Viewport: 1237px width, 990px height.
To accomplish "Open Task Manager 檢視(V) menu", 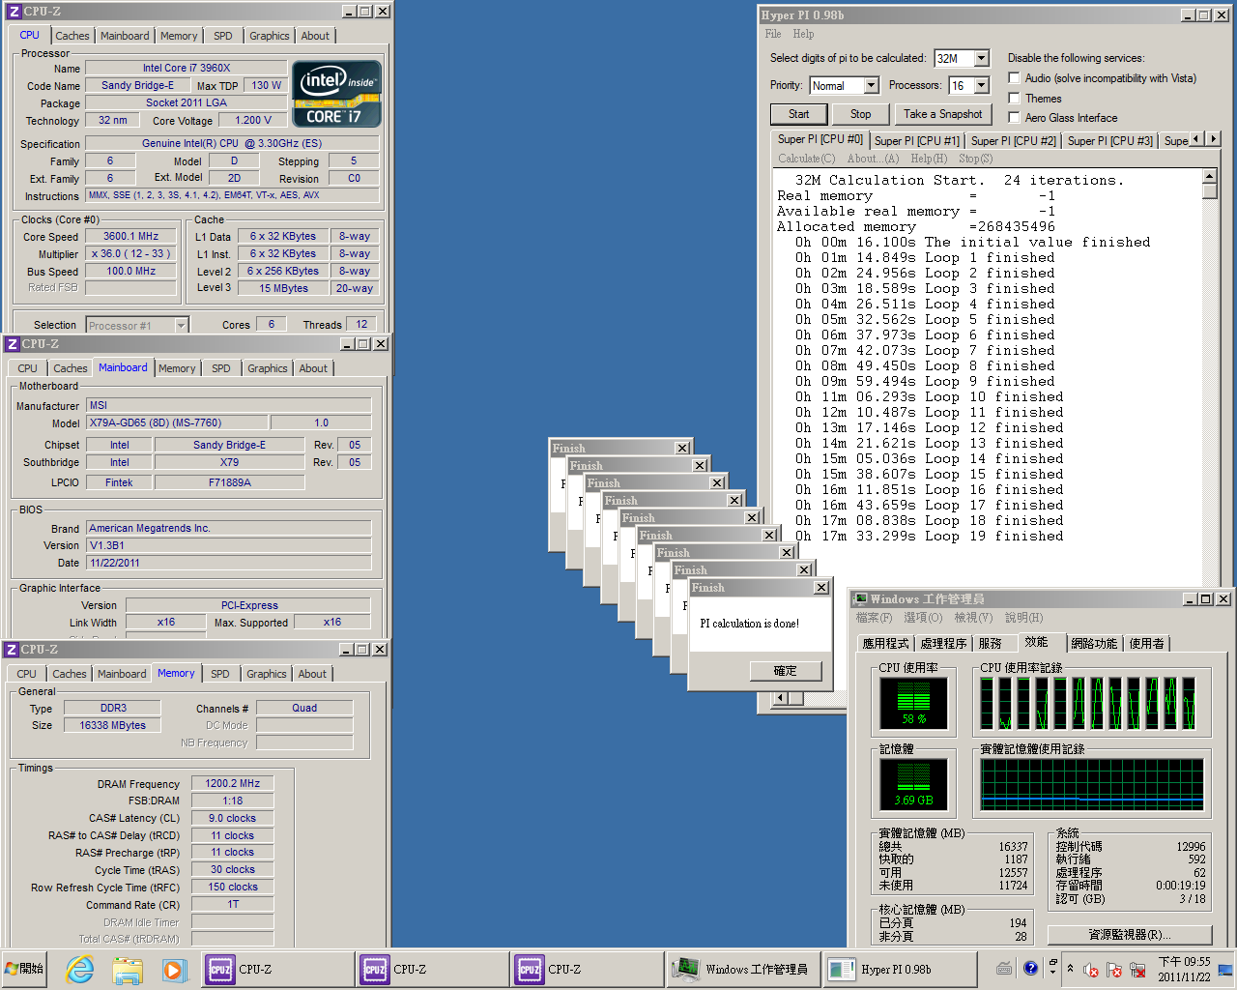I will [x=973, y=618].
